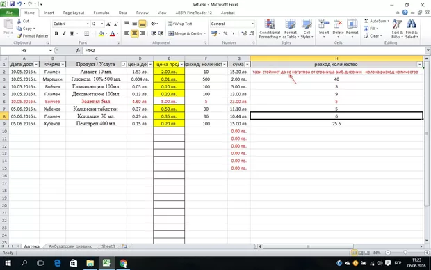Screen dimensions: 431x270
Task: Open Format as Table gallery
Action: click(291, 29)
